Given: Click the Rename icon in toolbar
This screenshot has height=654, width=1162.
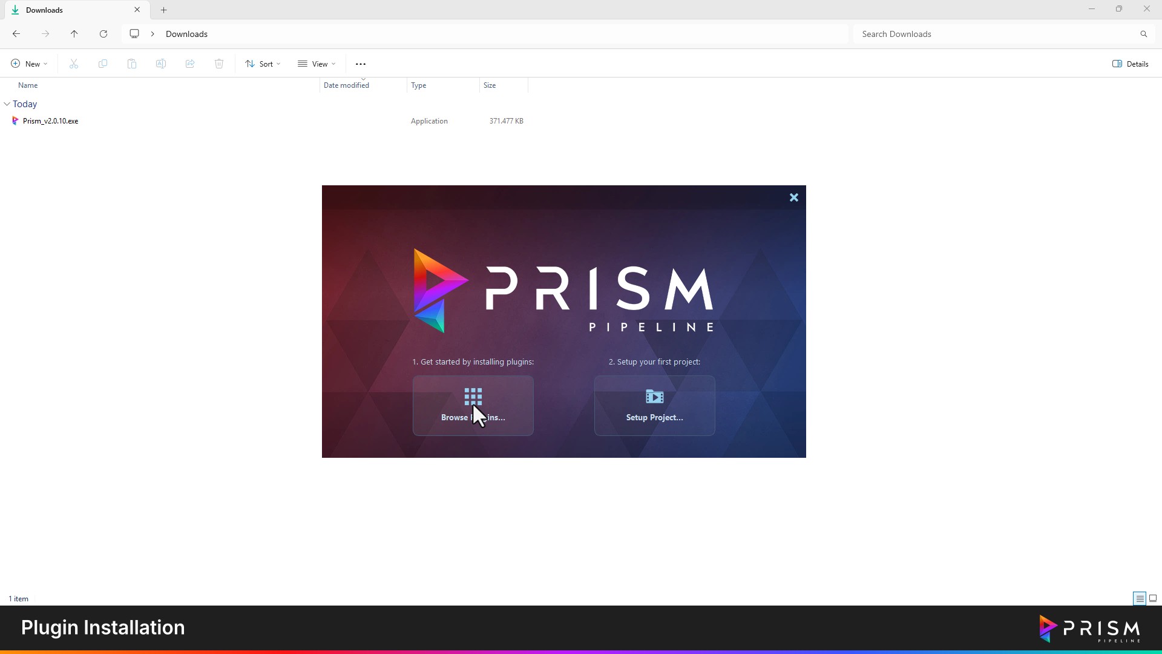Looking at the screenshot, I should point(161,64).
